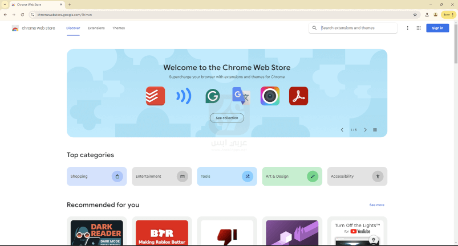The image size is (458, 246).
Task: Open the Art & Design category
Action: pyautogui.click(x=292, y=177)
